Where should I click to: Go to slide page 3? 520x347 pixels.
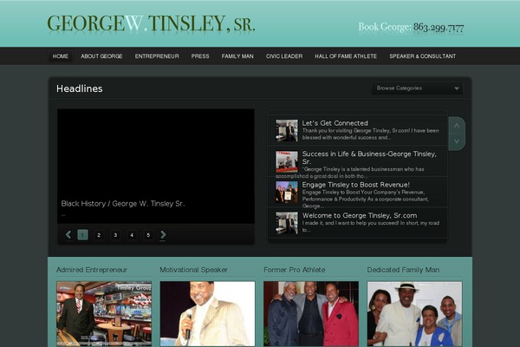tap(115, 235)
